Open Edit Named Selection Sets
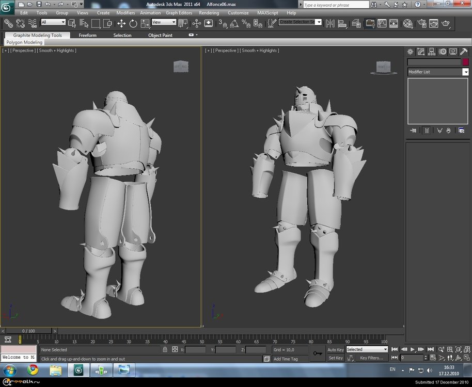 click(x=272, y=23)
